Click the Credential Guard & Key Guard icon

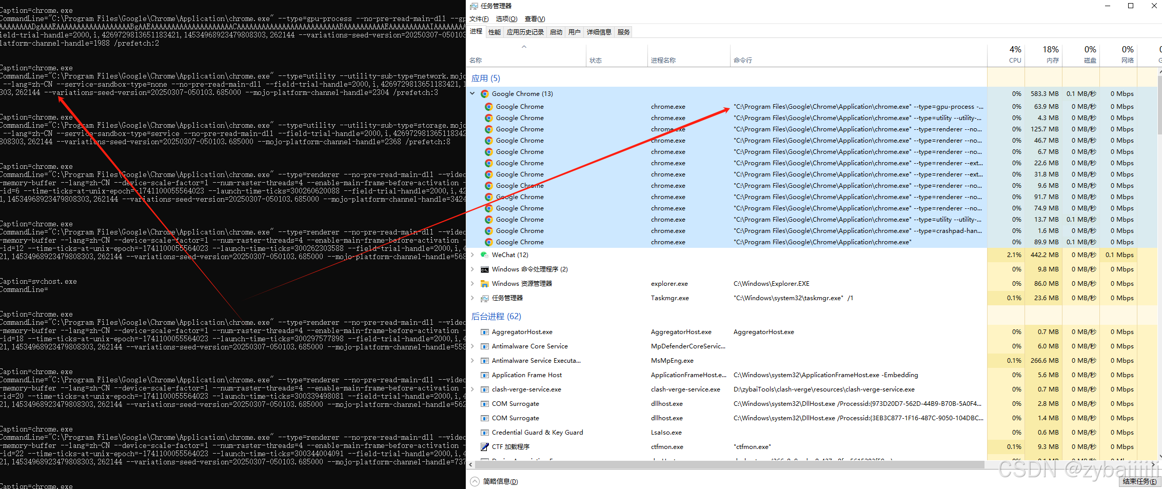pyautogui.click(x=484, y=433)
